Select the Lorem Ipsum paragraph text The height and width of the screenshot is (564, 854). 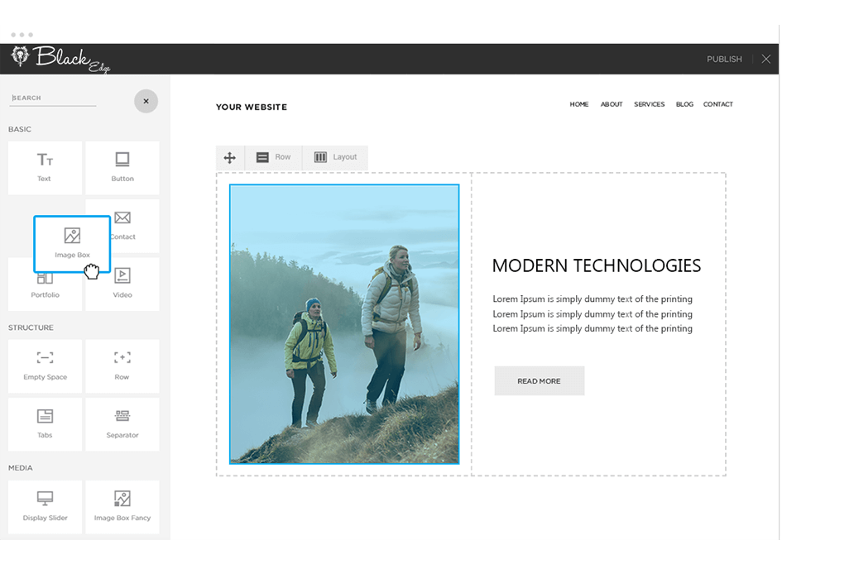pos(593,313)
